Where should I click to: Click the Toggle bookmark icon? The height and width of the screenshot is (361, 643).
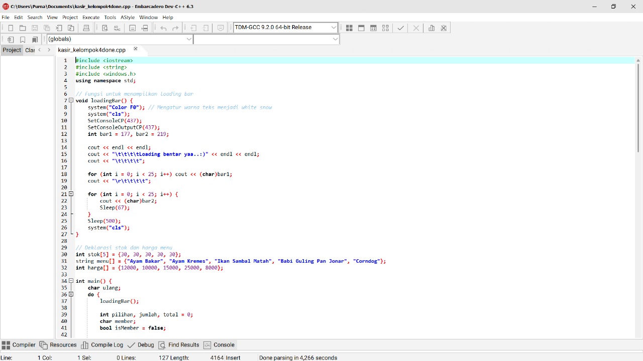point(23,40)
